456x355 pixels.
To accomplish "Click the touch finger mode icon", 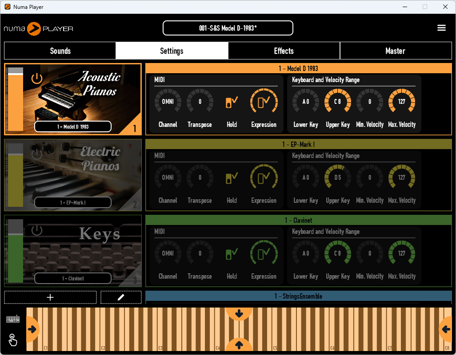I will click(13, 340).
